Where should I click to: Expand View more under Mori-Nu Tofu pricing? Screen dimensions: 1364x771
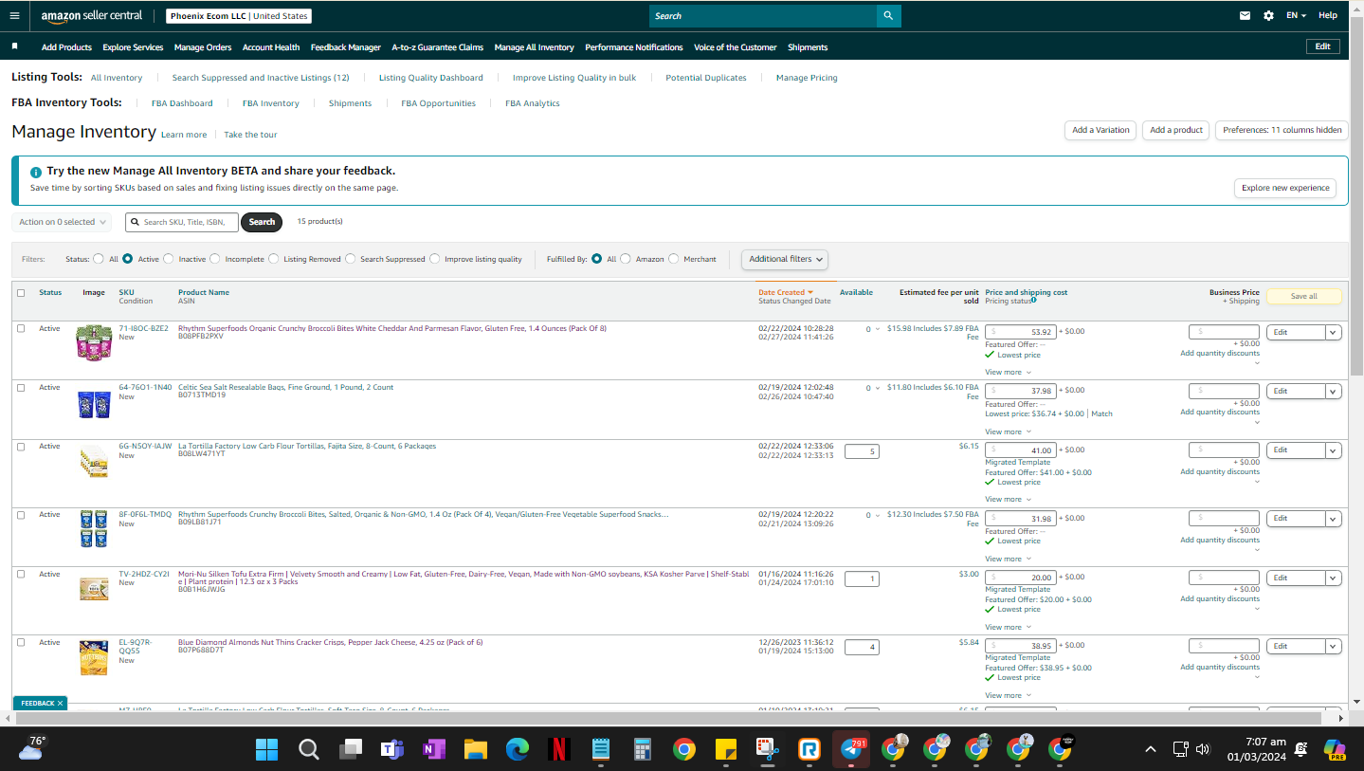click(1008, 627)
